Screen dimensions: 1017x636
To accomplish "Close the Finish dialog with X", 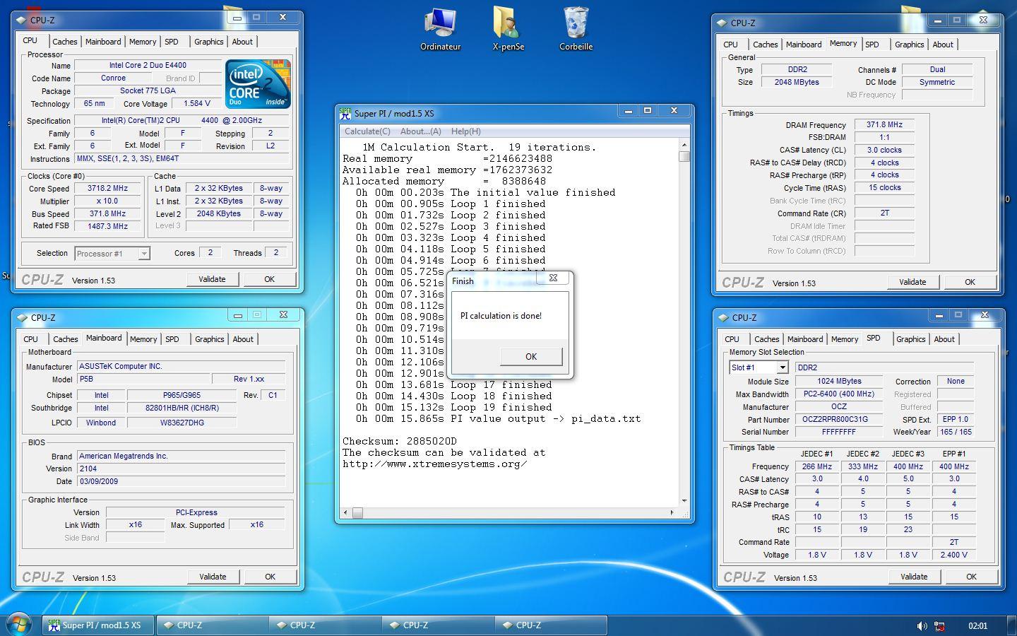I will [554, 278].
